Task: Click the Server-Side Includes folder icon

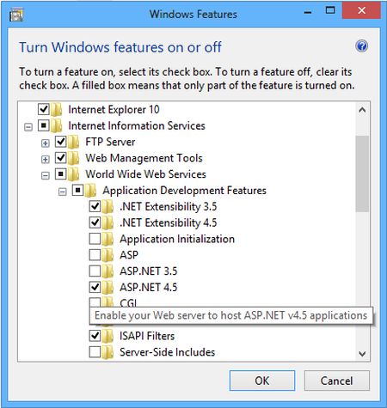Action: [108, 352]
